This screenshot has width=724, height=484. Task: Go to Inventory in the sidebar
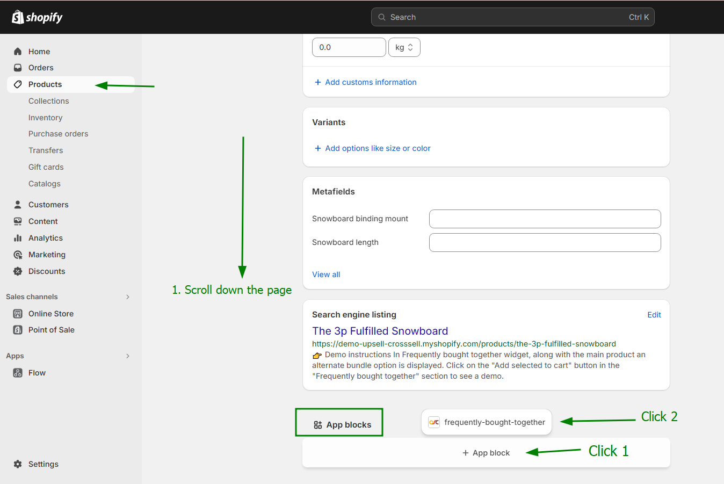tap(45, 118)
